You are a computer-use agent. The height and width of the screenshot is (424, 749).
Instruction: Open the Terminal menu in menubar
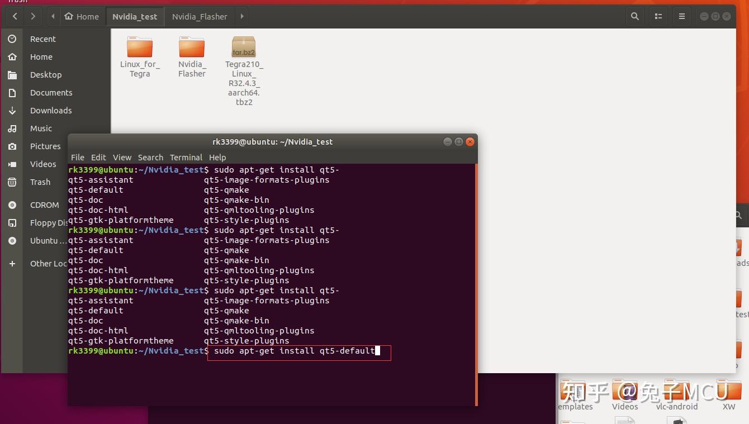click(x=186, y=158)
